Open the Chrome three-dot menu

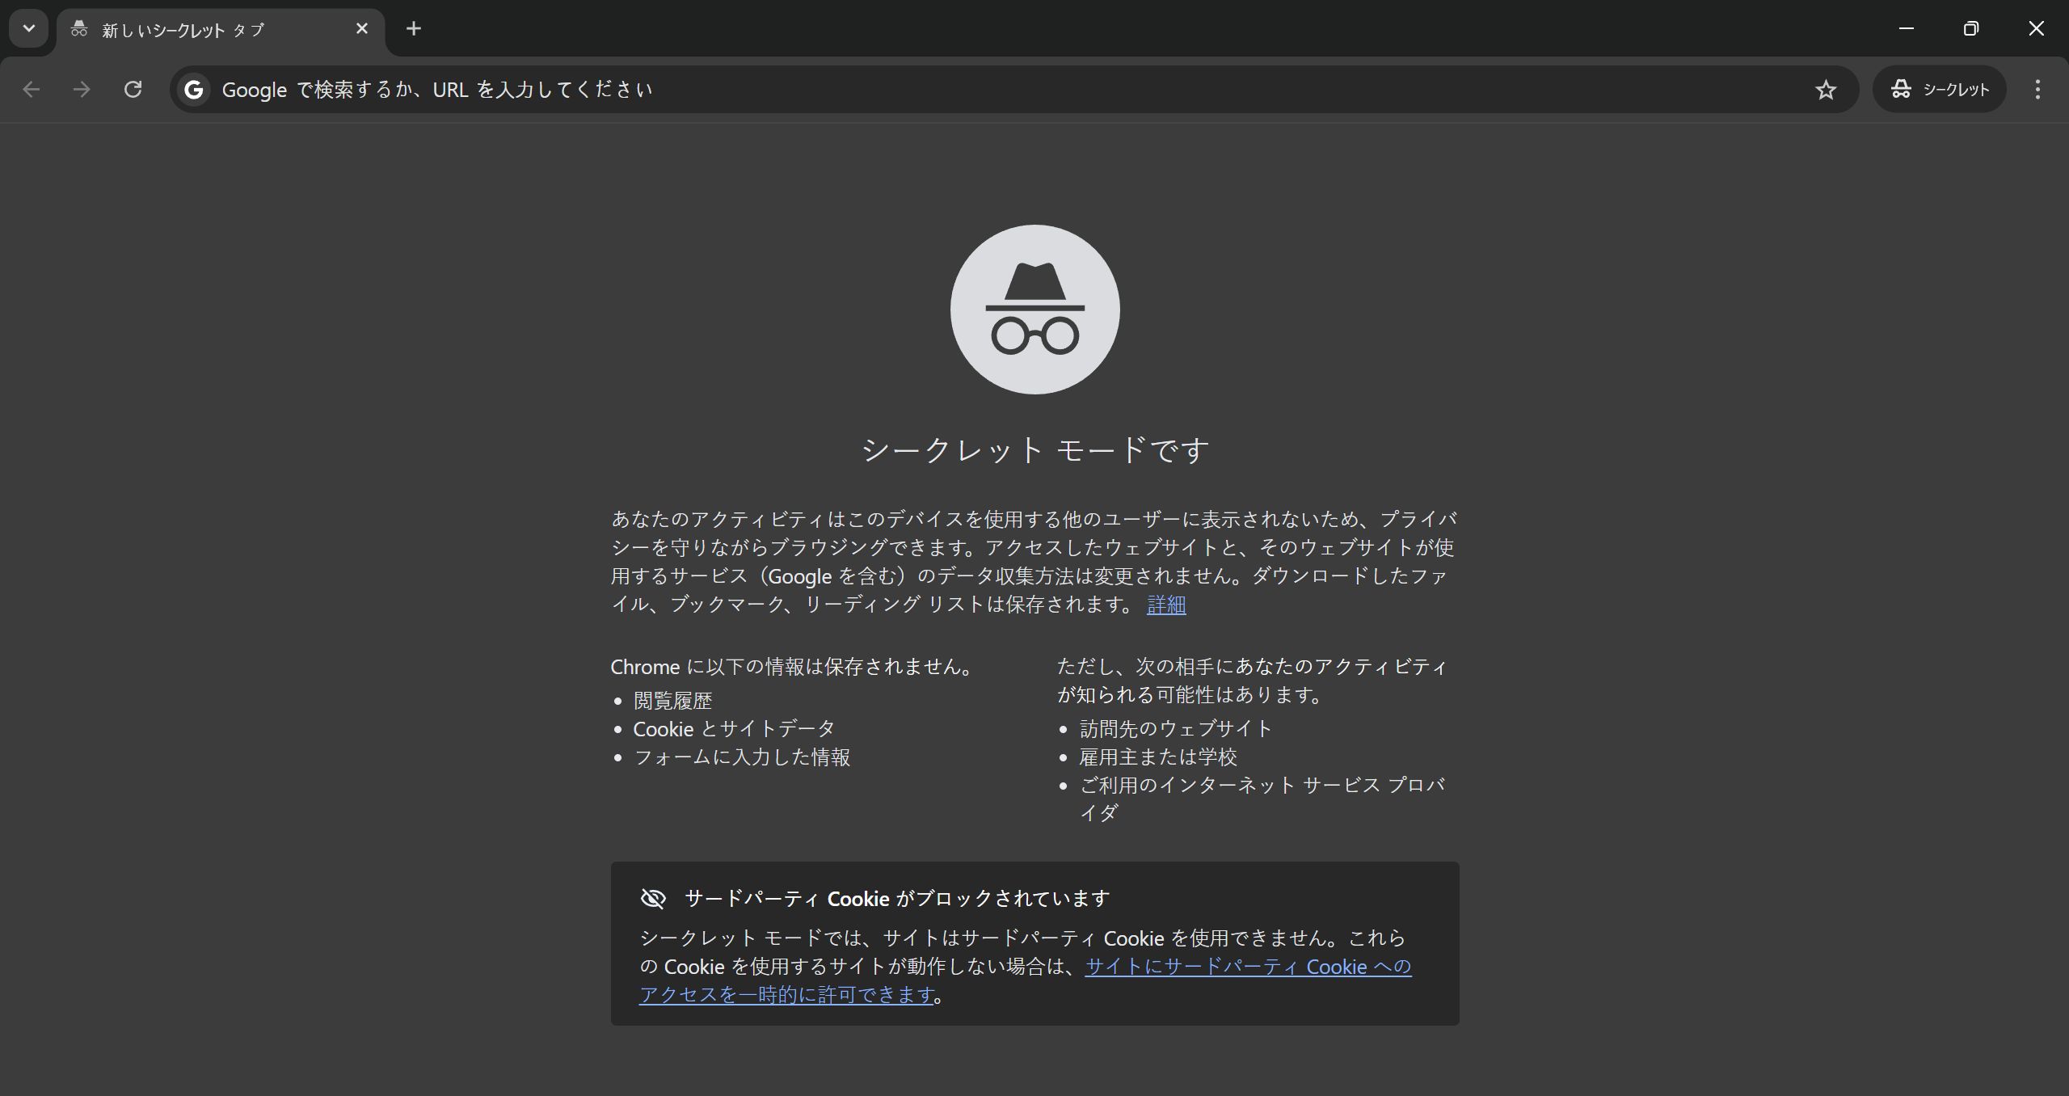tap(2037, 89)
